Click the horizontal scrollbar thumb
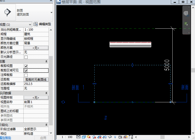Screen dimensions: 195x140 click(162, 137)
